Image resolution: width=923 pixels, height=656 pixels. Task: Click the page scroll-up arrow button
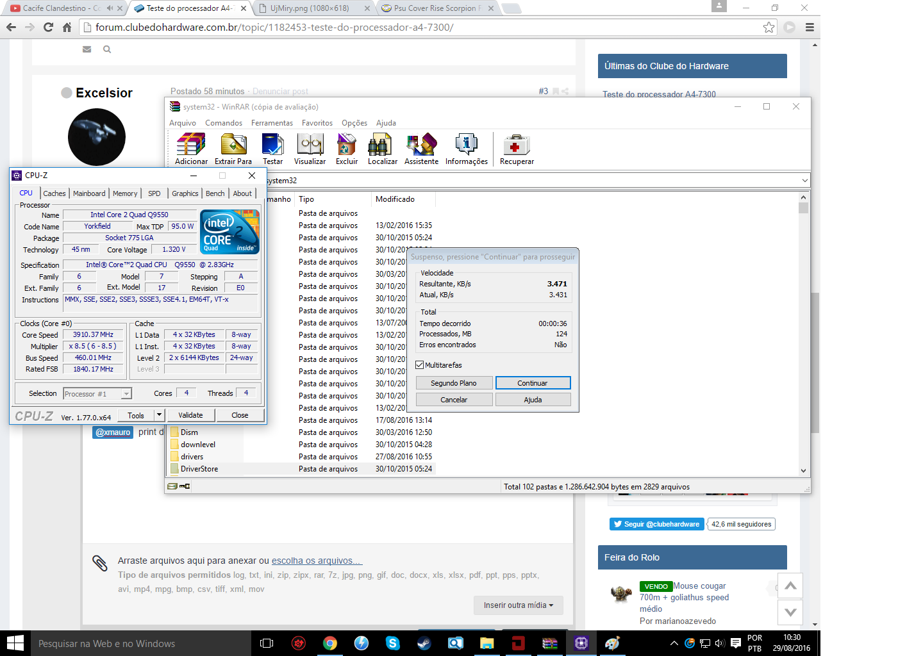tap(790, 586)
